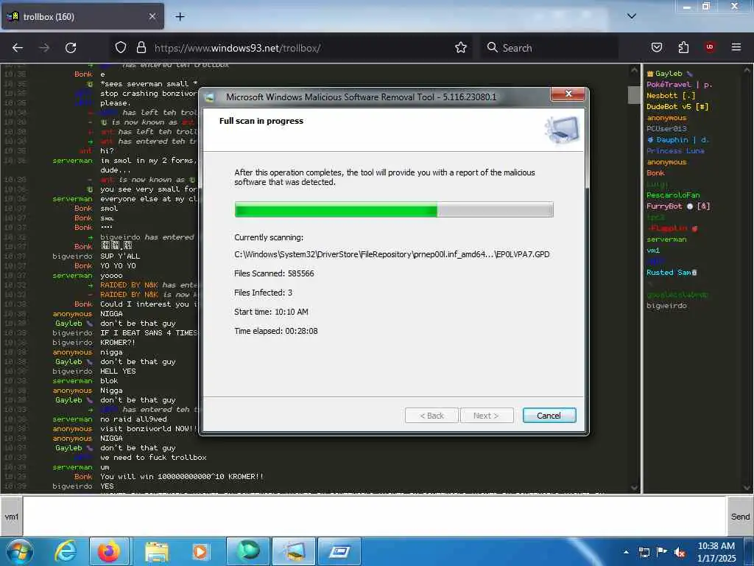Open the Pocket save icon
Image resolution: width=754 pixels, height=566 pixels.
tap(657, 47)
